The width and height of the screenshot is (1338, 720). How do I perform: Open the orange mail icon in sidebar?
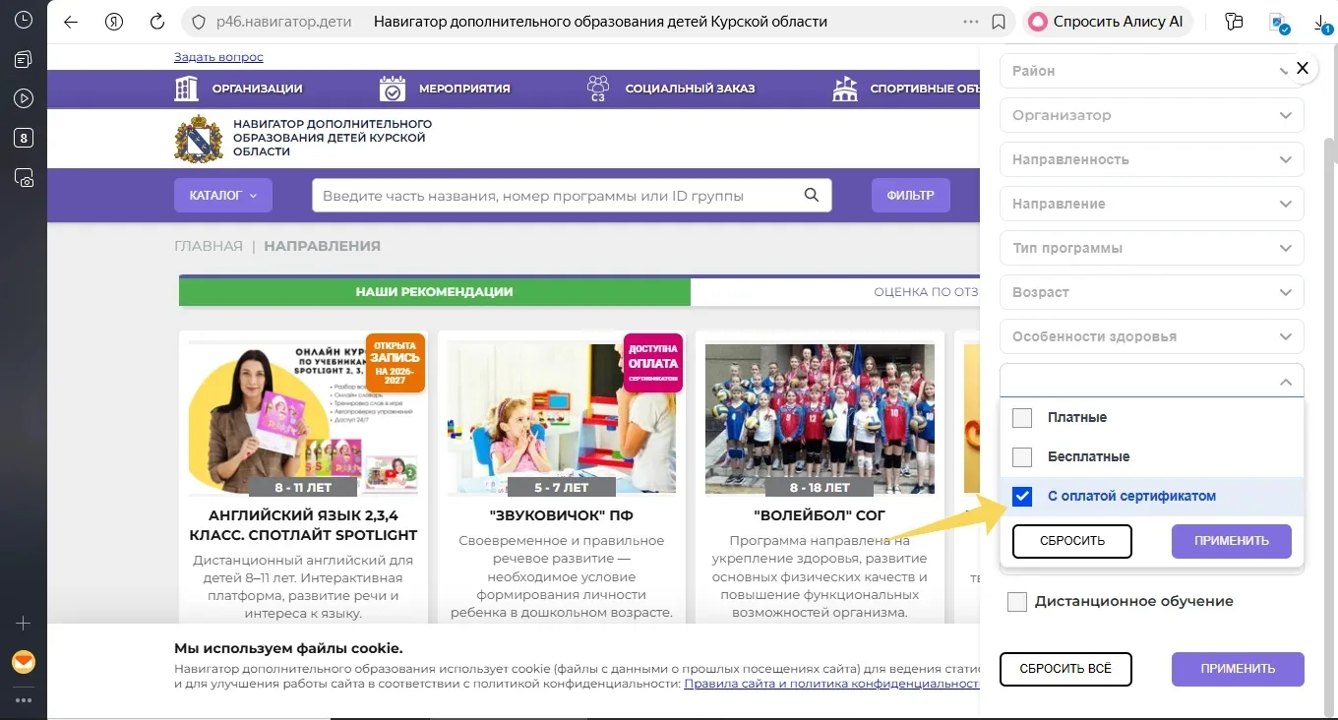click(x=24, y=662)
